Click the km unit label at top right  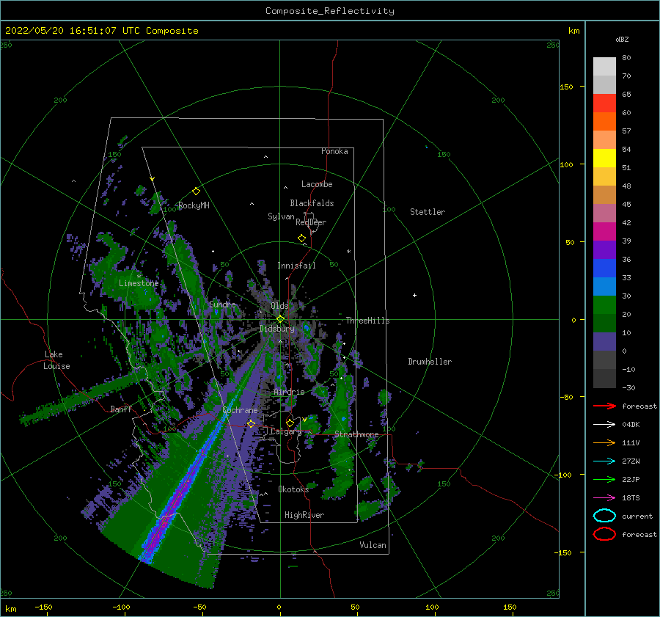pyautogui.click(x=573, y=31)
